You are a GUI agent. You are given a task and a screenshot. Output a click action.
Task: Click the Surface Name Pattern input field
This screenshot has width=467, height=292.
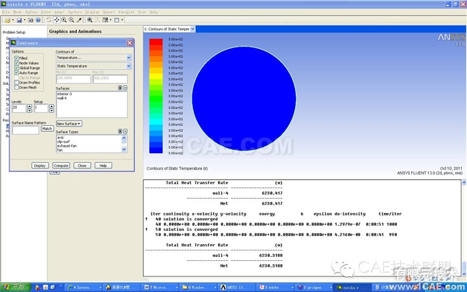point(25,130)
